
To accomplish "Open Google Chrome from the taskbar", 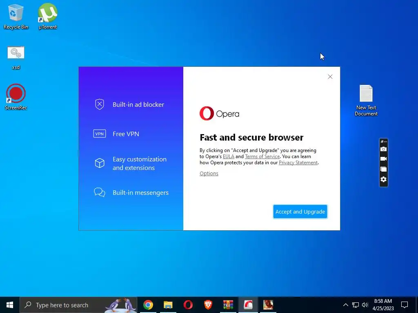I will coord(148,305).
